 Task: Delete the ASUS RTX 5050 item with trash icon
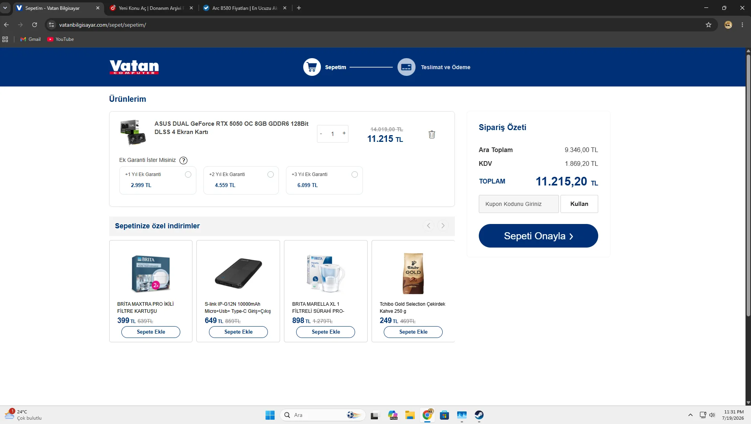click(x=432, y=134)
